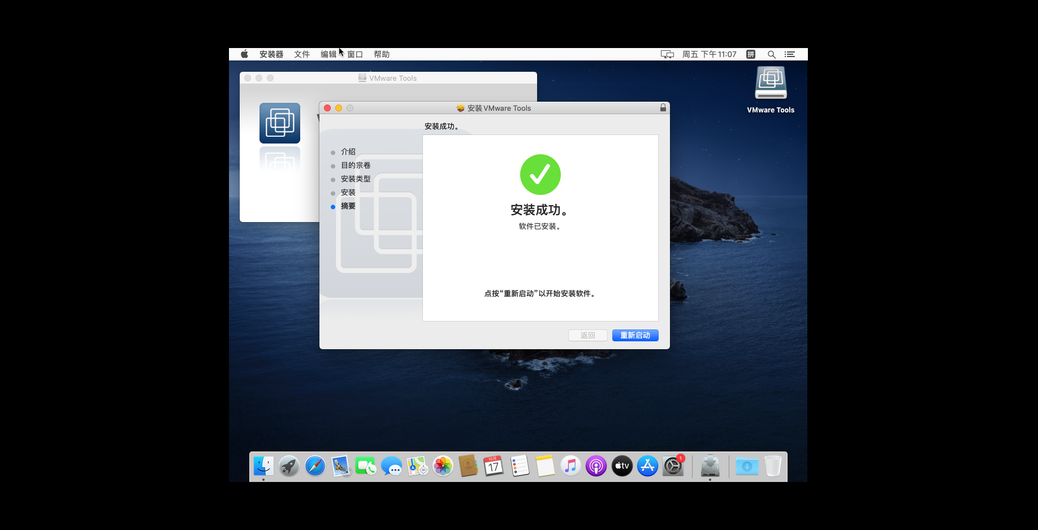Open Notification Center list icon
This screenshot has width=1038, height=530.
790,54
